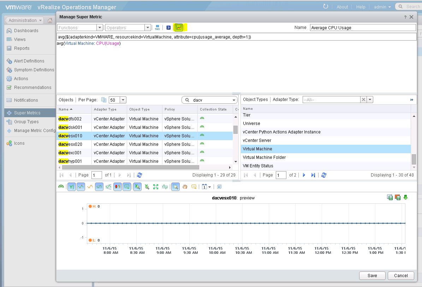Open the admin user menu
This screenshot has width=422, height=287.
point(382,7)
